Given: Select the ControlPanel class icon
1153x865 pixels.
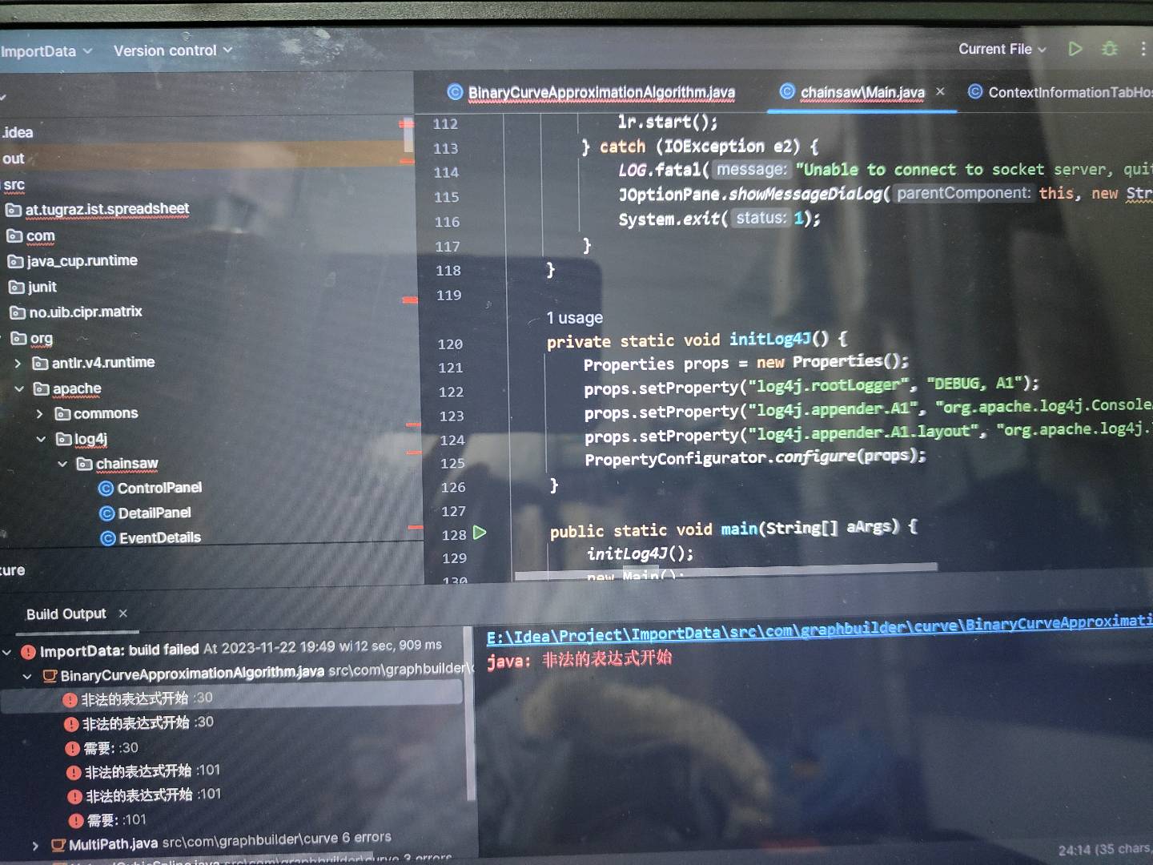Looking at the screenshot, I should click(106, 489).
